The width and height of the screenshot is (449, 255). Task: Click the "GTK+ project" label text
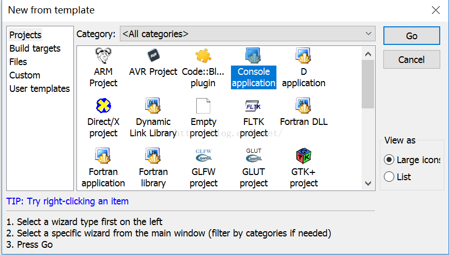point(303,178)
